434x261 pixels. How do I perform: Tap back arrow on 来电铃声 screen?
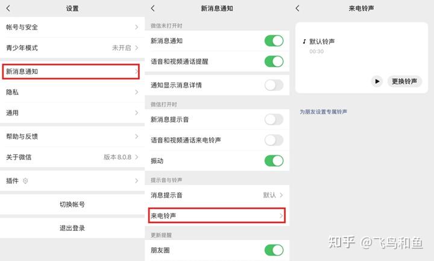pyautogui.click(x=298, y=8)
